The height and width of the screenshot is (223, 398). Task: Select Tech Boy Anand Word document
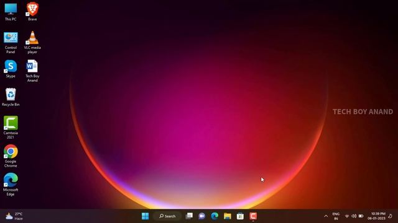point(32,71)
